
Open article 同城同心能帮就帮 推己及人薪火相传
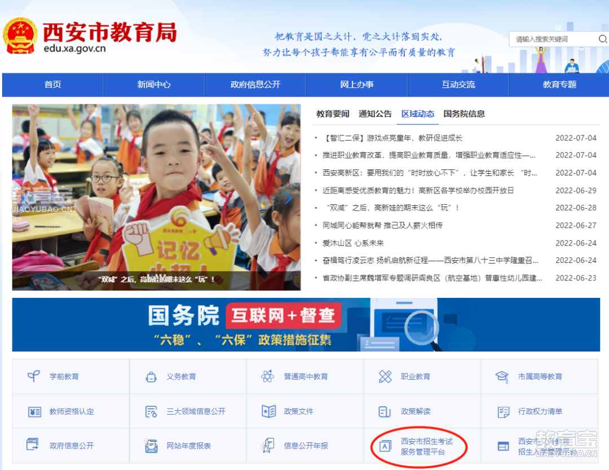(382, 226)
